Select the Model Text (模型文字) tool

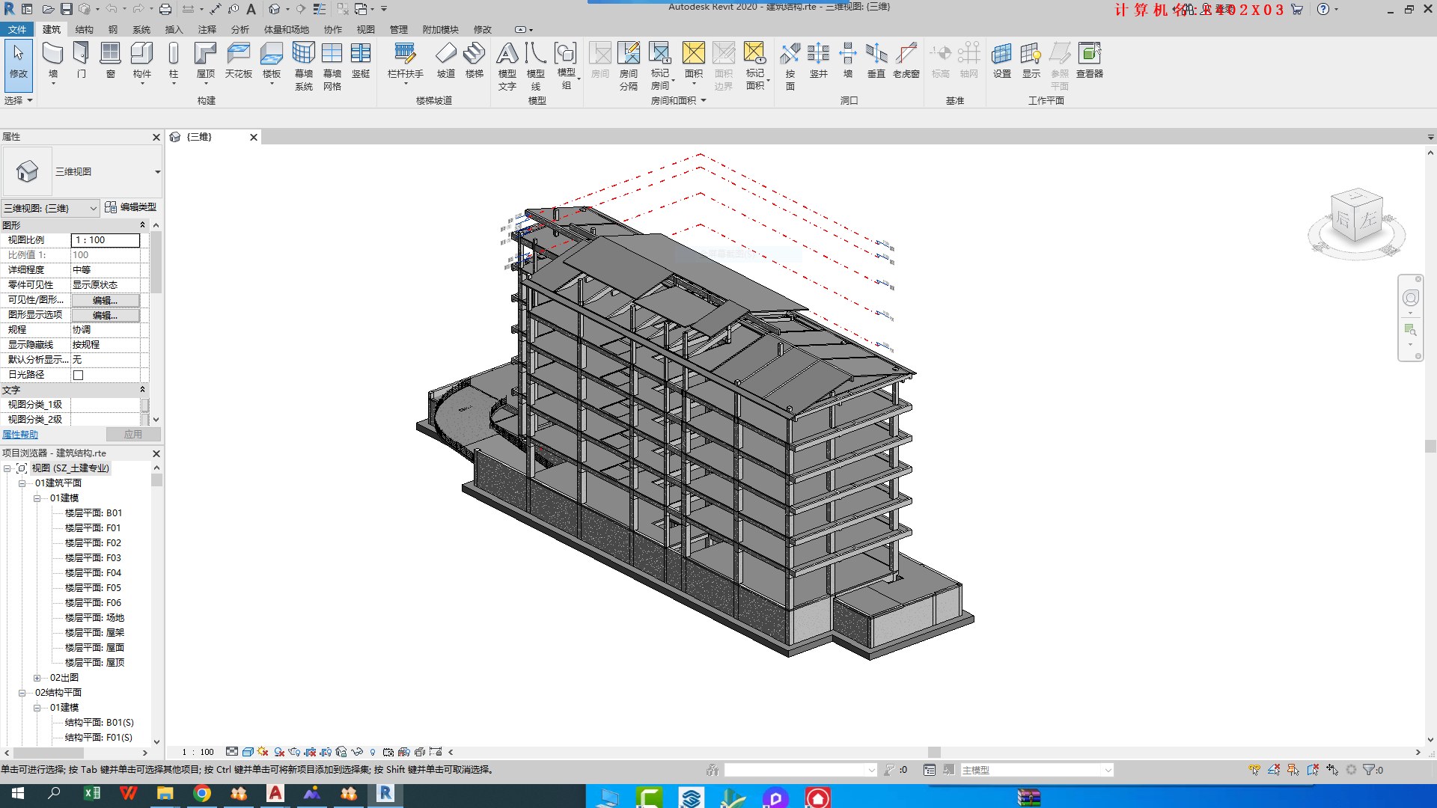pyautogui.click(x=507, y=66)
